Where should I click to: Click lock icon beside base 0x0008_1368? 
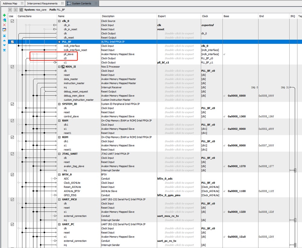point(224,116)
